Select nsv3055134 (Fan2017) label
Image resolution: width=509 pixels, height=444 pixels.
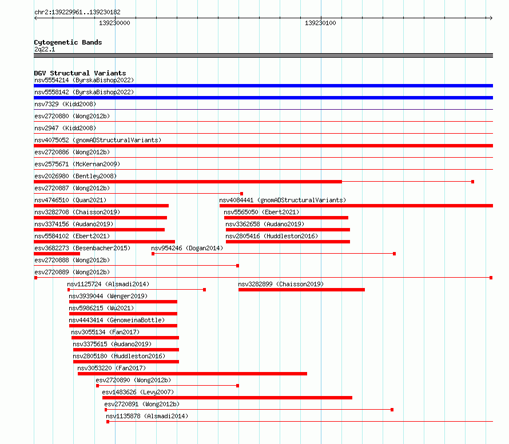point(105,332)
